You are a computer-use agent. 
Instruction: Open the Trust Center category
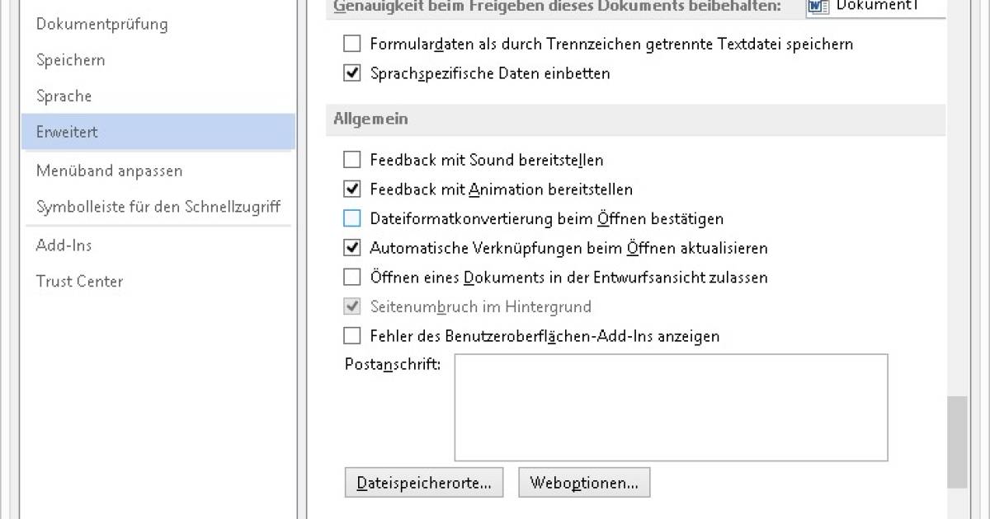[x=79, y=282]
